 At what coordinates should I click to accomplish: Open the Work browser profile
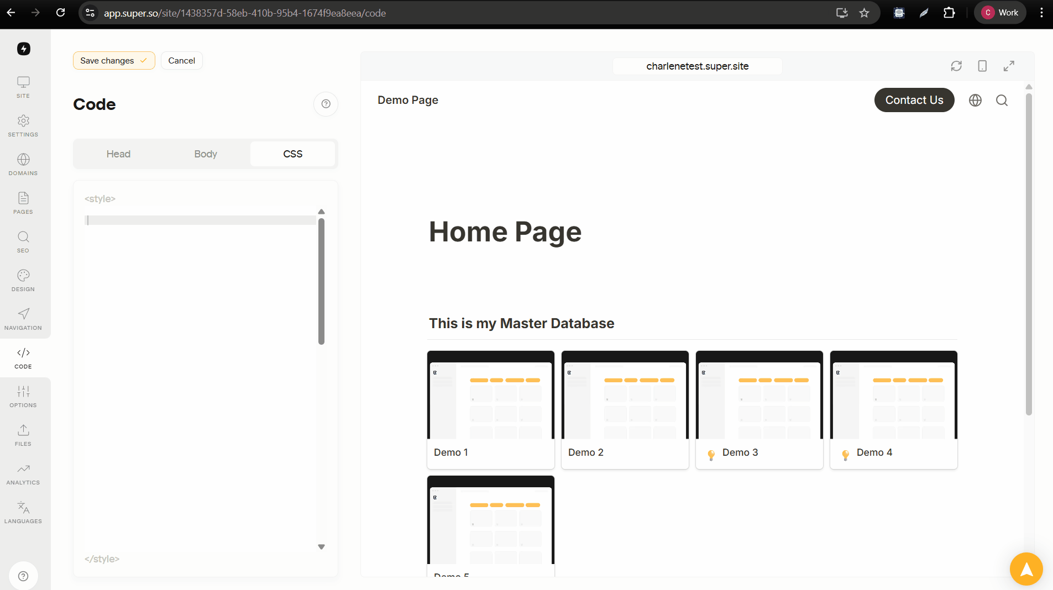click(1000, 13)
